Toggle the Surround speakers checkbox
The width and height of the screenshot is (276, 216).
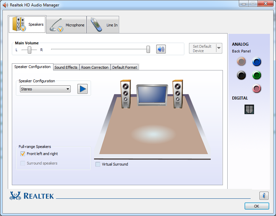pos(23,163)
